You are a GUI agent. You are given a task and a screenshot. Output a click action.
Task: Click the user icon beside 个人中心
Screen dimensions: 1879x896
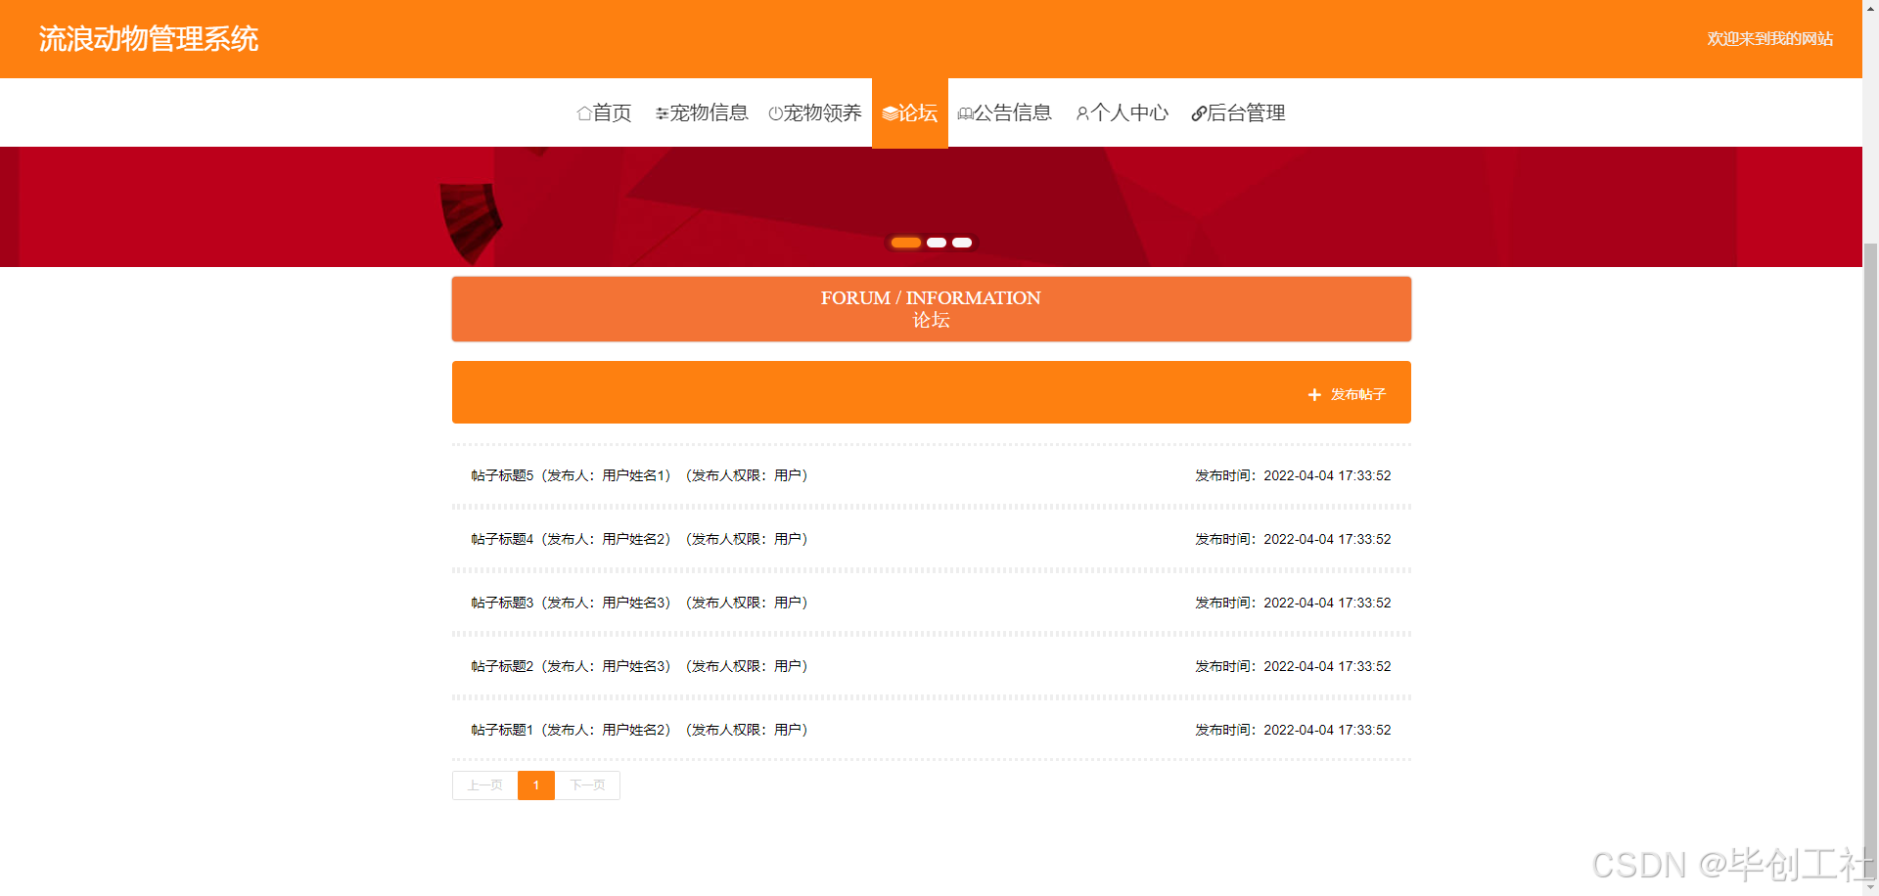[x=1082, y=113]
